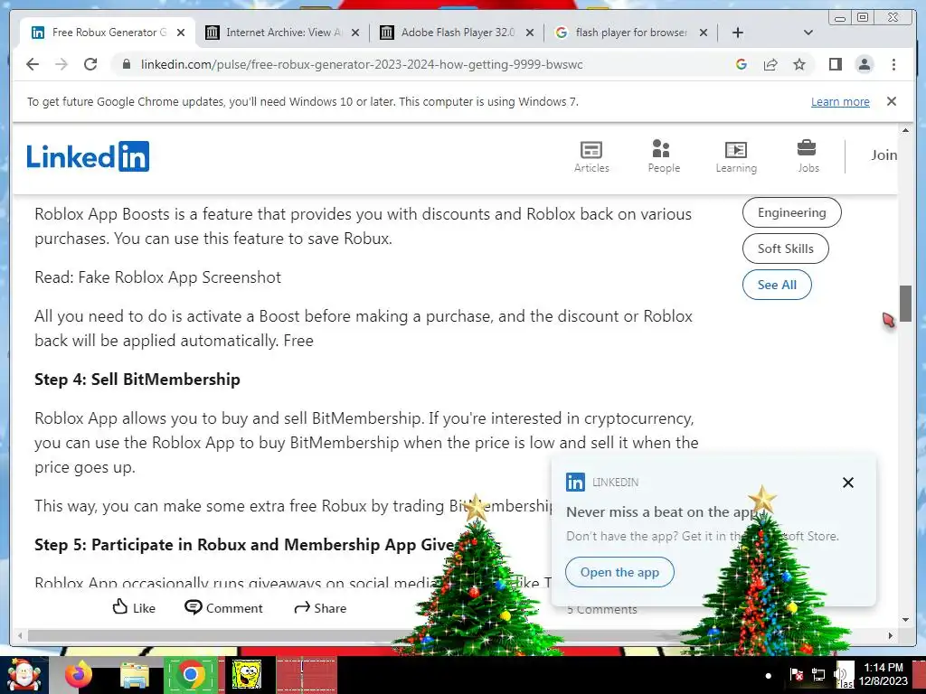Viewport: 926px width, 694px height.
Task: Open LinkedIn People
Action: (x=664, y=156)
